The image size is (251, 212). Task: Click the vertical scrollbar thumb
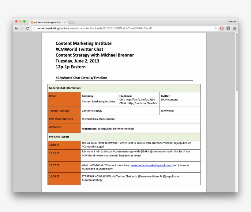click(237, 61)
